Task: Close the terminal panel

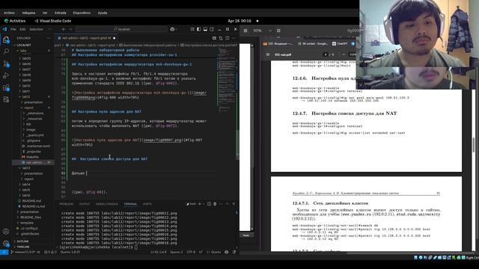Action: pos(234,204)
